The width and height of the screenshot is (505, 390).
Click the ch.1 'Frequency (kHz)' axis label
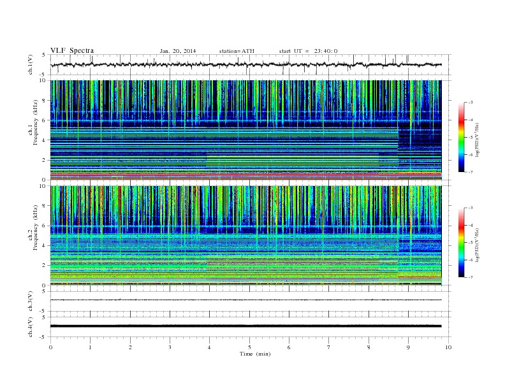(36, 122)
